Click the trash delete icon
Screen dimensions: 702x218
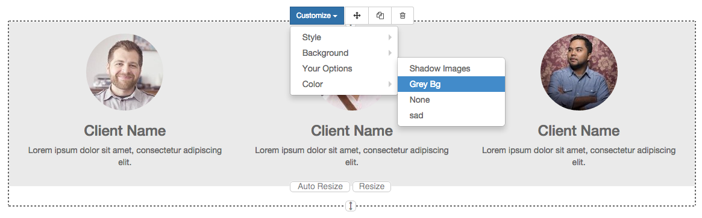403,16
